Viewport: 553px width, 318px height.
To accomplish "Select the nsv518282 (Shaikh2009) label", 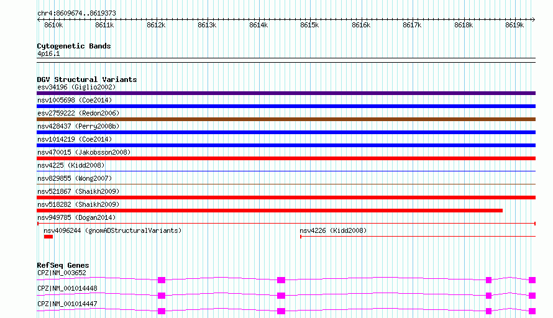I will click(x=78, y=204).
